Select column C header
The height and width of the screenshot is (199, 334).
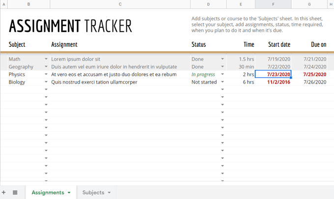tap(120, 4)
